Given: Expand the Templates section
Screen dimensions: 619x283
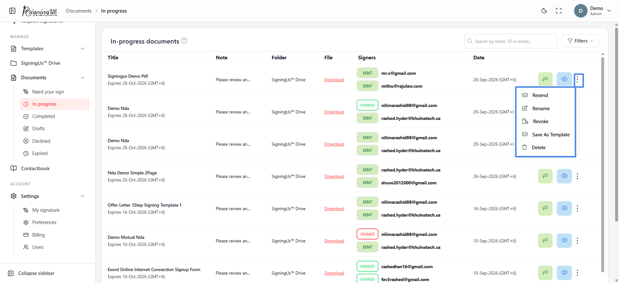Looking at the screenshot, I should click(48, 49).
